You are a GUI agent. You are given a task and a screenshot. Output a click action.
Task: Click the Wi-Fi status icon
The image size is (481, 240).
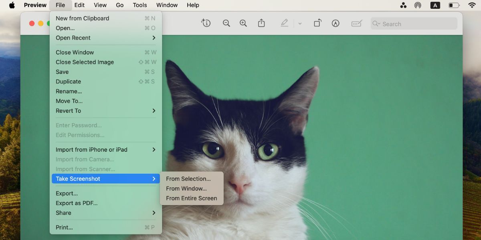[471, 5]
